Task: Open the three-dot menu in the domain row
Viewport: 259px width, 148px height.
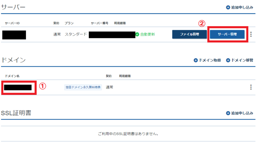Action: [x=251, y=87]
